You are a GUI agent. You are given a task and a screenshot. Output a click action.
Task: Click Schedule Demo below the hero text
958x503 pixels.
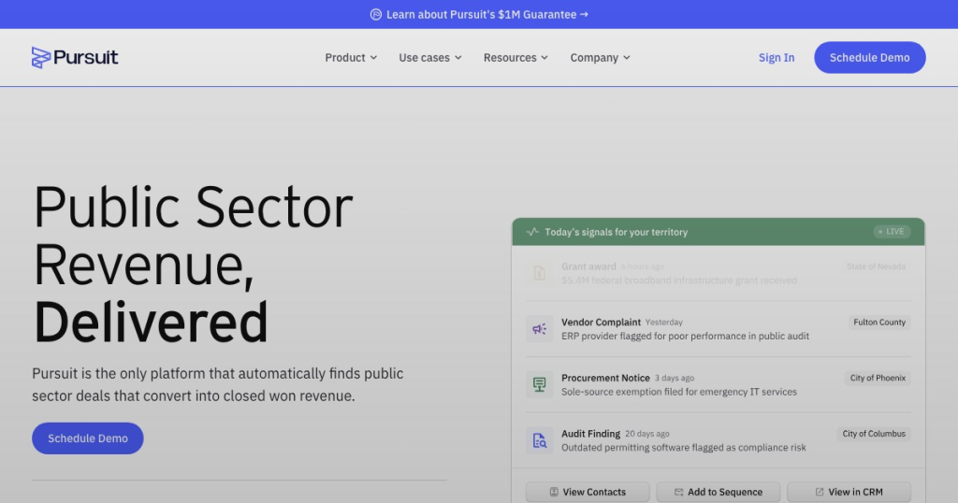(87, 438)
